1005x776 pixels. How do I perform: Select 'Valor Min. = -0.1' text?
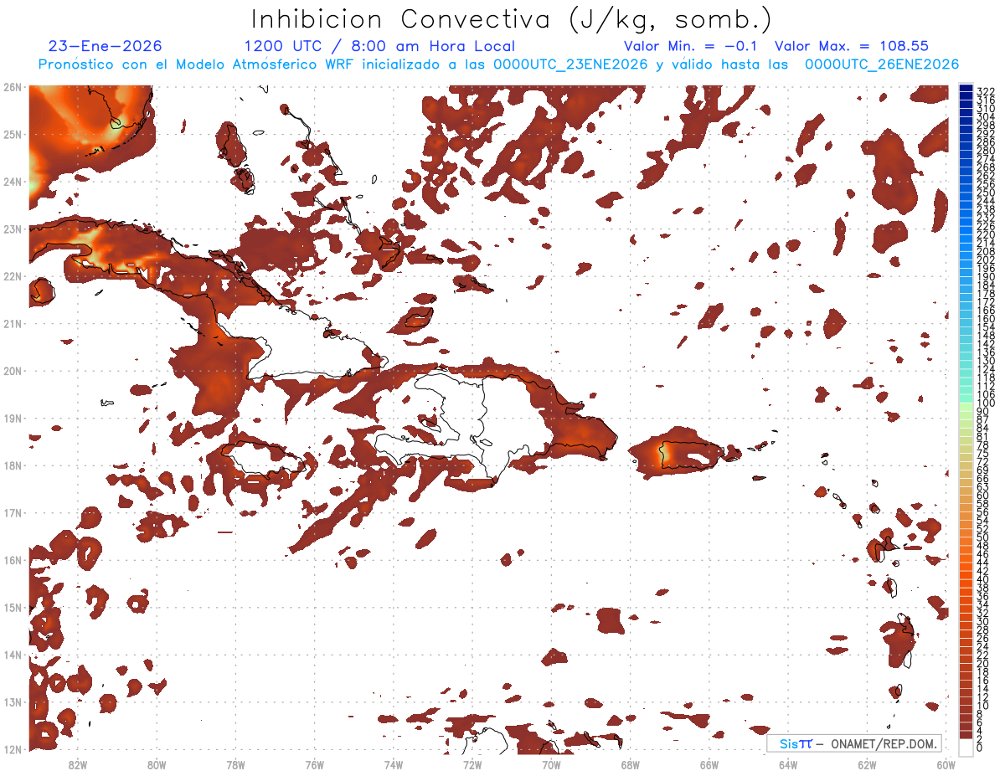pyautogui.click(x=691, y=46)
